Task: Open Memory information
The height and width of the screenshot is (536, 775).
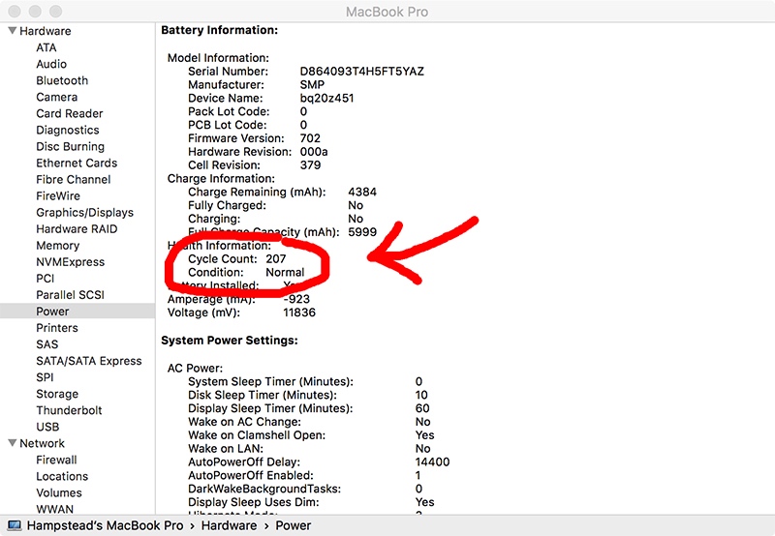Action: 58,246
